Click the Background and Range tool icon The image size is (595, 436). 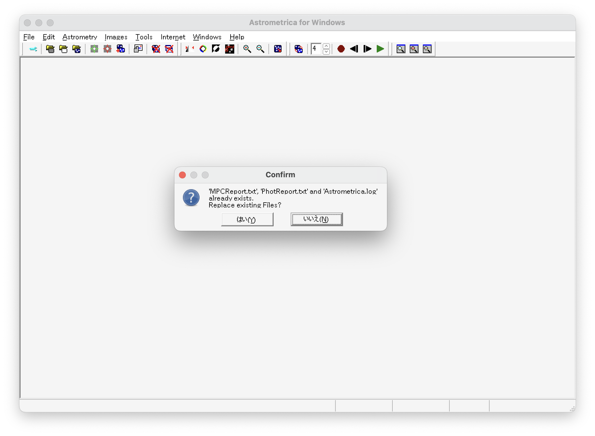189,49
